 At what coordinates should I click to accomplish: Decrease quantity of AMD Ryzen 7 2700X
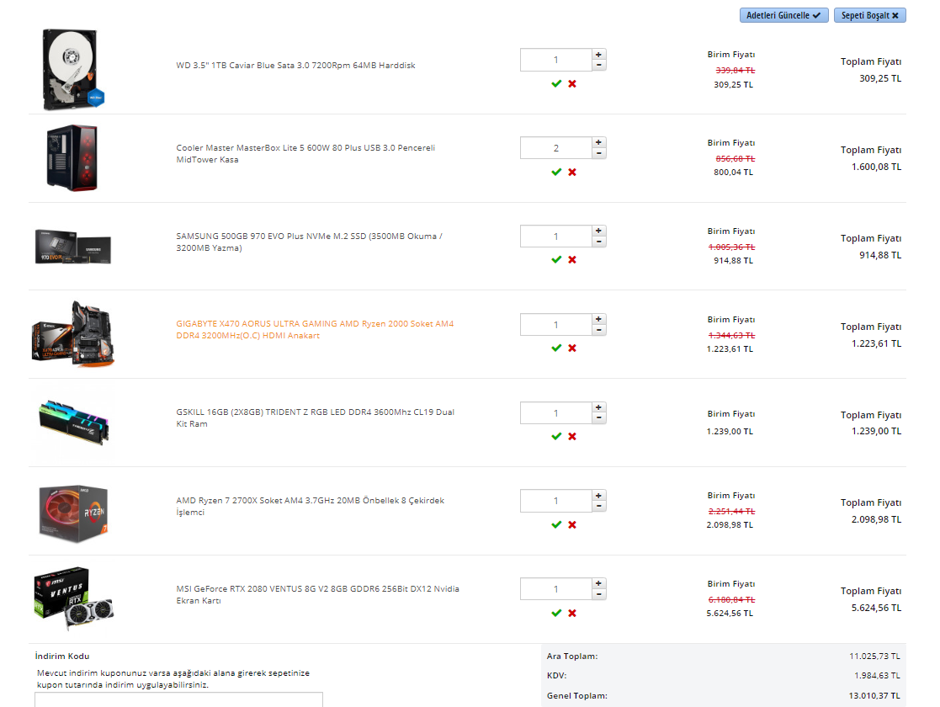(x=598, y=506)
